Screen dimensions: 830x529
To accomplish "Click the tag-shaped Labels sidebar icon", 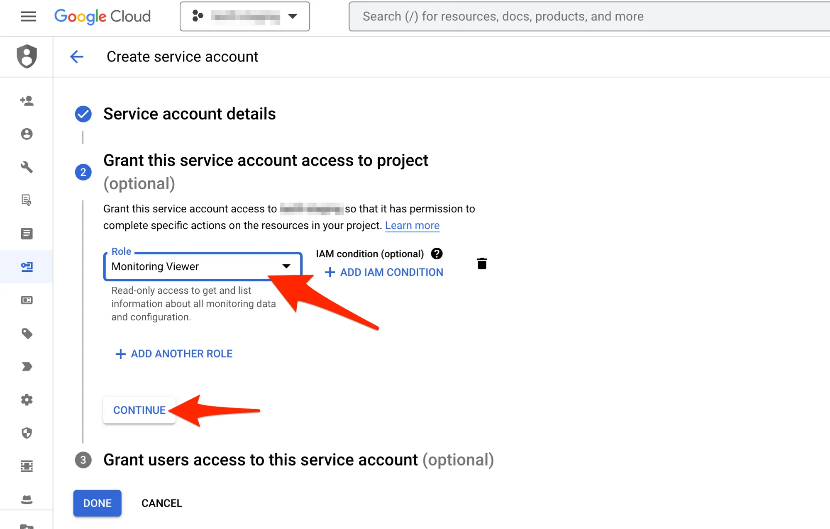I will coord(27,334).
